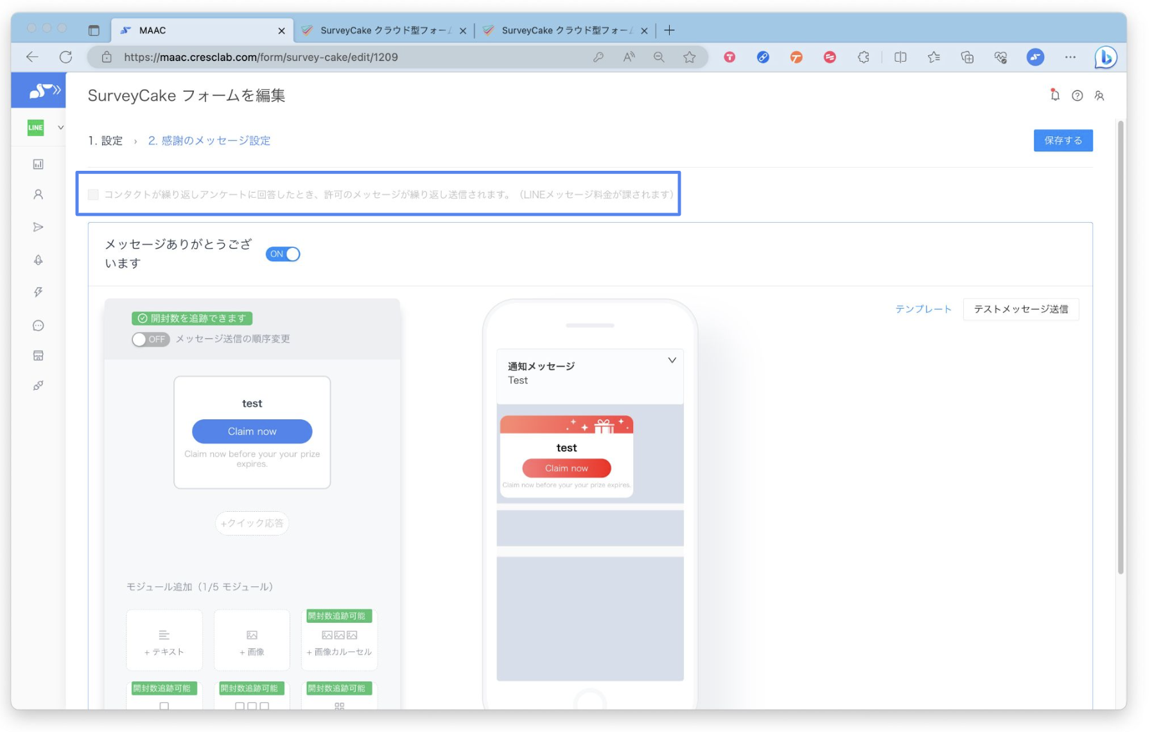Screen dimensions: 1161x732
Task: Open the split screen icon
Action: coord(900,57)
